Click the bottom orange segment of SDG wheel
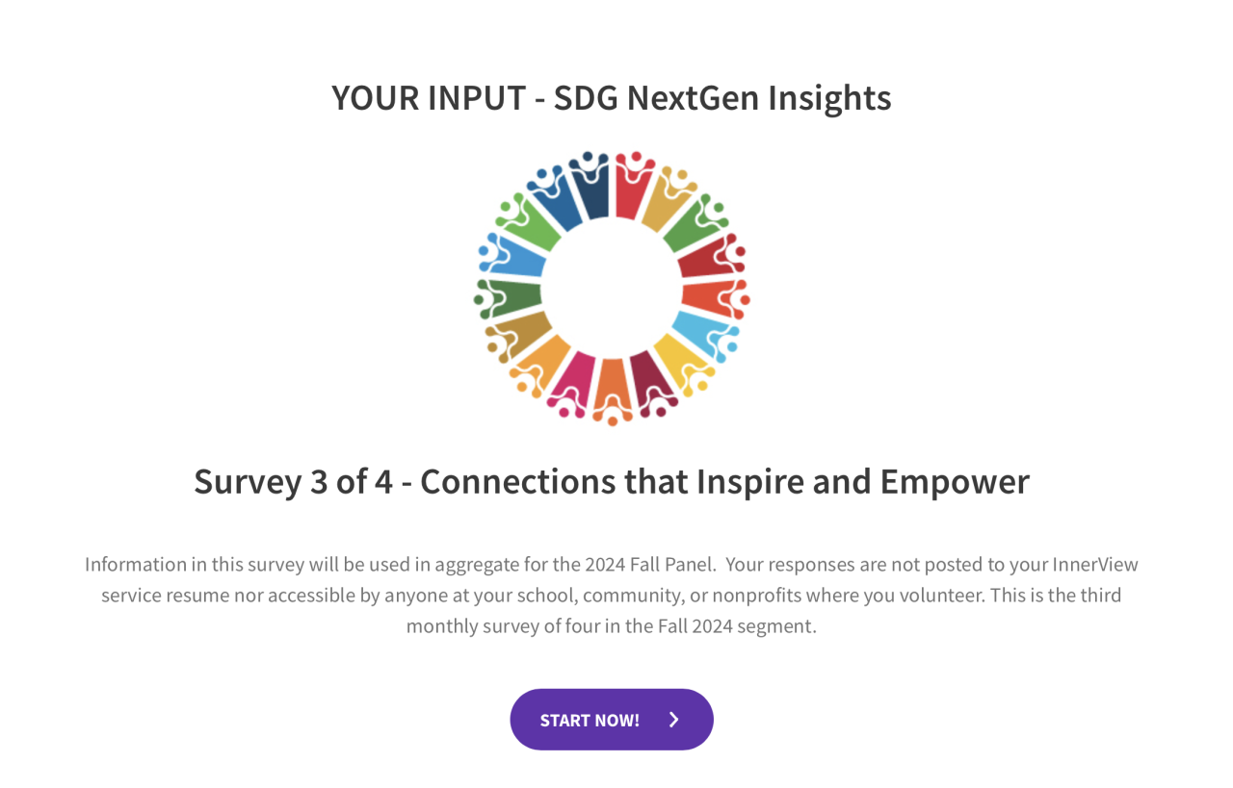This screenshot has width=1233, height=788. (x=612, y=390)
